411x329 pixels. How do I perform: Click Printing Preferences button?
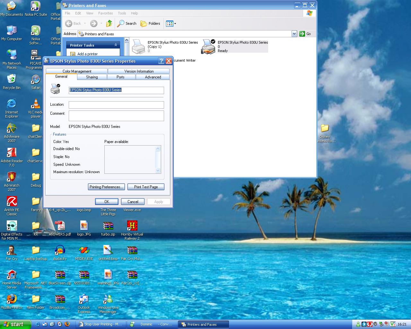(106, 187)
